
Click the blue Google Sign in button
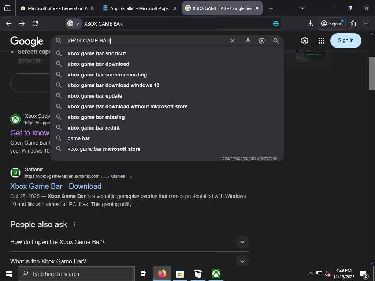click(x=346, y=41)
